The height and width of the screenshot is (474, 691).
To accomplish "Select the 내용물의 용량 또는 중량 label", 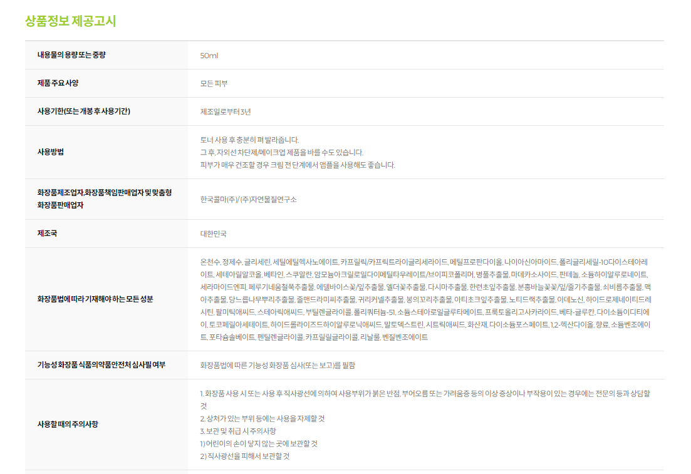I will pyautogui.click(x=71, y=55).
